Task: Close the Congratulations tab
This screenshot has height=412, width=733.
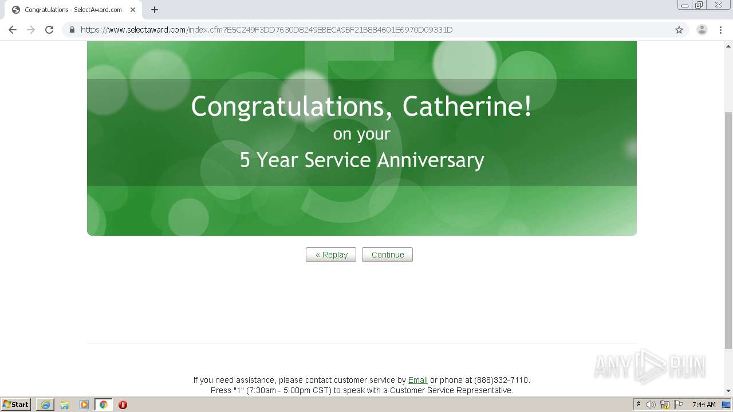Action: pos(133,10)
